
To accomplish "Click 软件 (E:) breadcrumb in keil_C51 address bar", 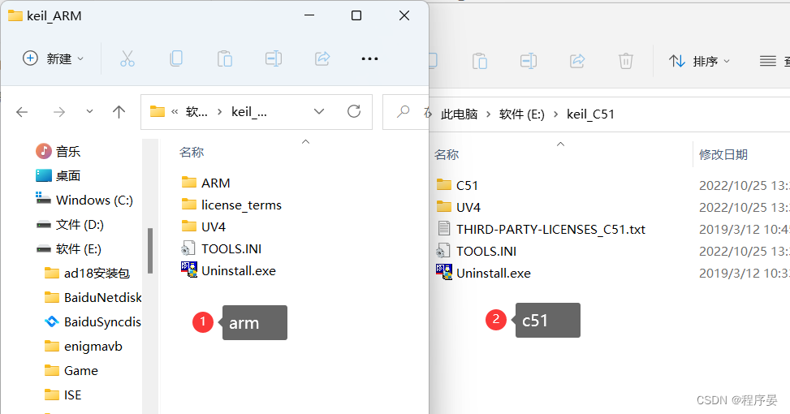I will click(x=521, y=114).
